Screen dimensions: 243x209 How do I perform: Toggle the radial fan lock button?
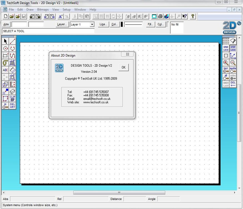[x=233, y=41]
